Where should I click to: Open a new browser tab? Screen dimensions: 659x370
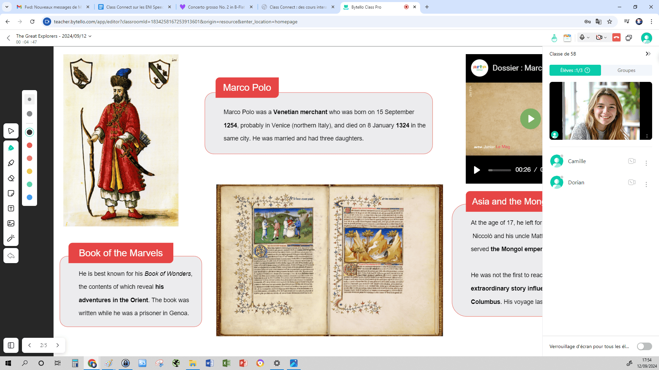coord(427,7)
